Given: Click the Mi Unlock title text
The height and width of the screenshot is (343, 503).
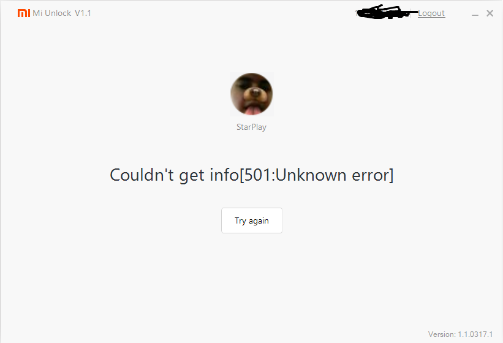Looking at the screenshot, I should pos(52,13).
